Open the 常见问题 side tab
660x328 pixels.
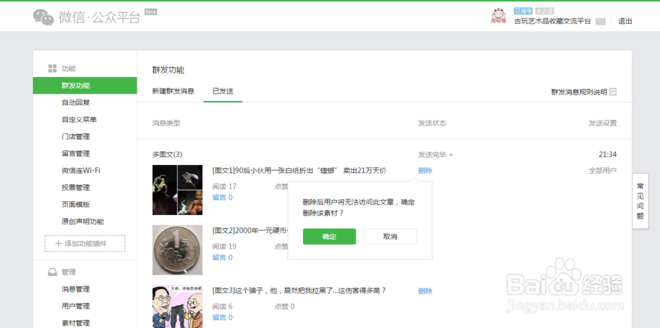tap(640, 201)
